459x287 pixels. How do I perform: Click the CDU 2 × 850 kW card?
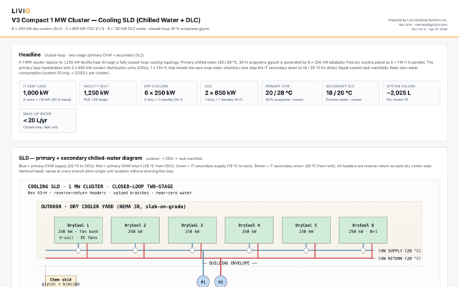point(229,93)
